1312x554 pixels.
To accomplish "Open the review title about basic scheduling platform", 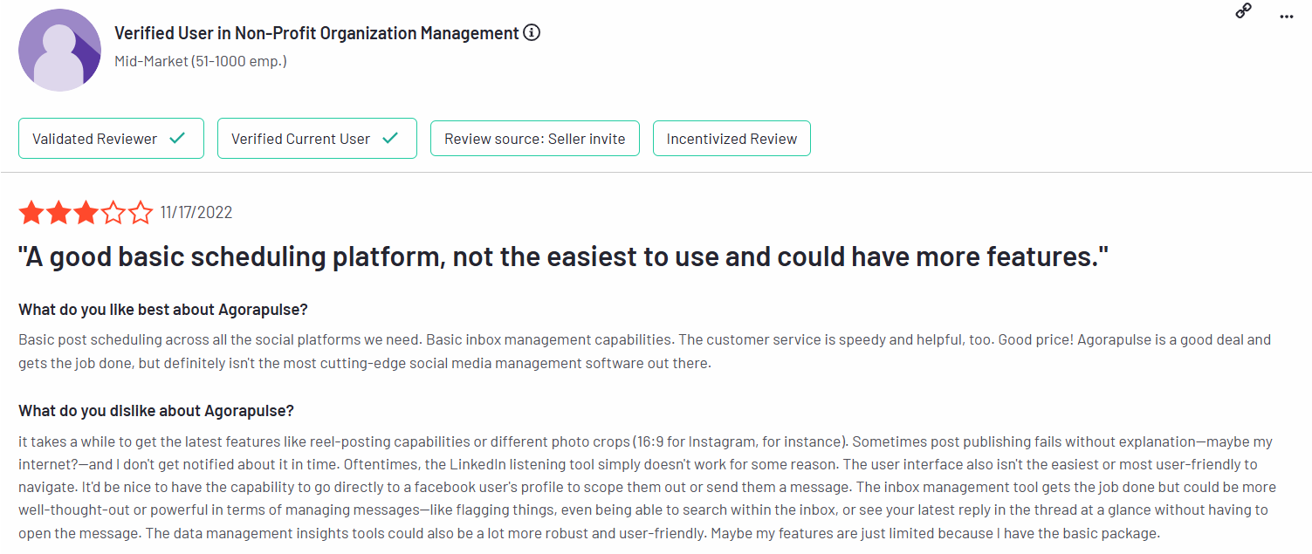I will (564, 257).
